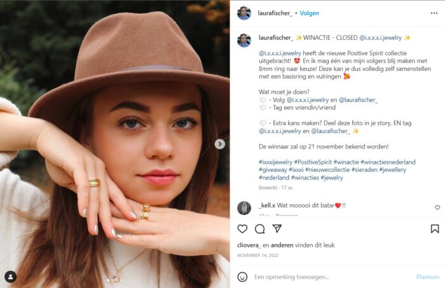Viewport: 445px width, 288px height.
Task: Click the Plaatsen post-comment button
Action: 427,277
